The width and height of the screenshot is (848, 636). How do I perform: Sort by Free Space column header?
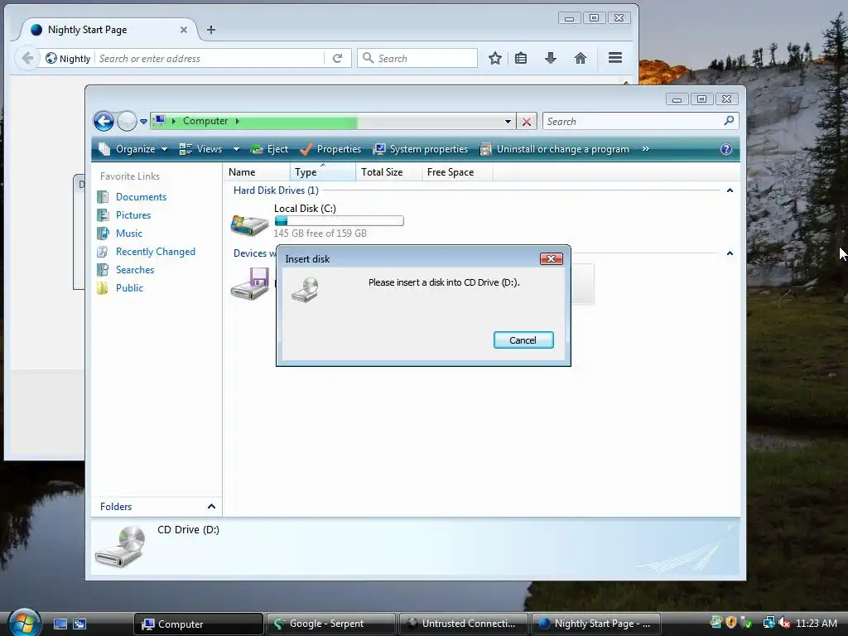[456, 172]
